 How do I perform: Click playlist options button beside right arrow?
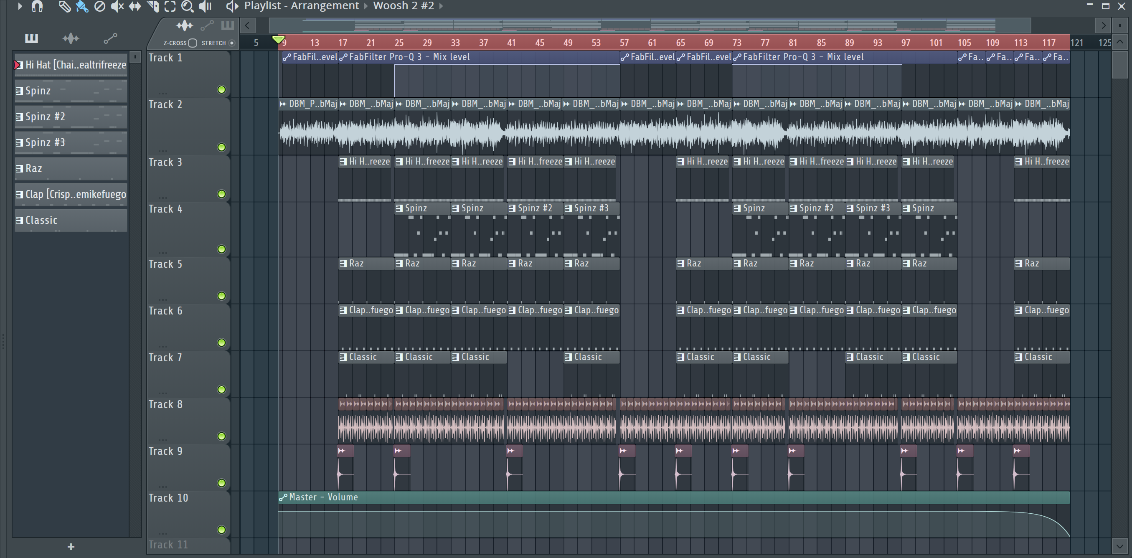(x=1120, y=25)
